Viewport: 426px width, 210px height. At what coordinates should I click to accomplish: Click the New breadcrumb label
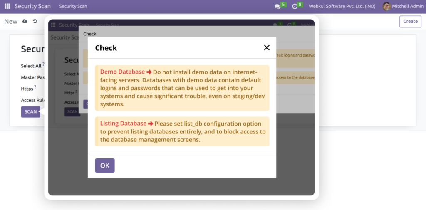[x=11, y=22]
